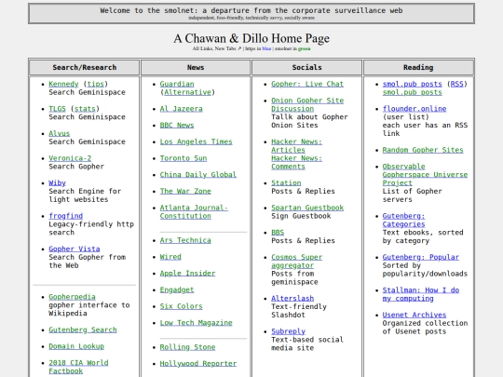Open the Alterslash link
The image size is (503, 377).
292,299
